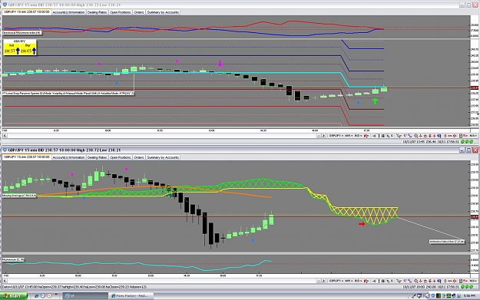Click red crosshair icon at lower toolbar's right
Viewport: 480px width, 300px height.
coord(455,281)
